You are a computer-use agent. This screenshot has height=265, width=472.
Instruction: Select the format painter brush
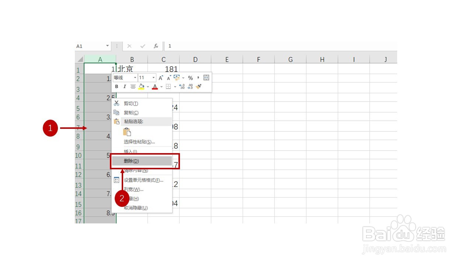[x=199, y=86]
